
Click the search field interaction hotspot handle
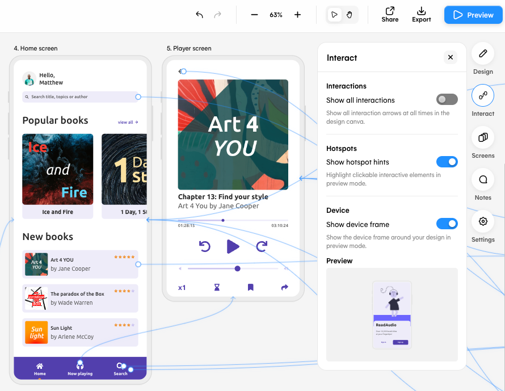tap(138, 96)
